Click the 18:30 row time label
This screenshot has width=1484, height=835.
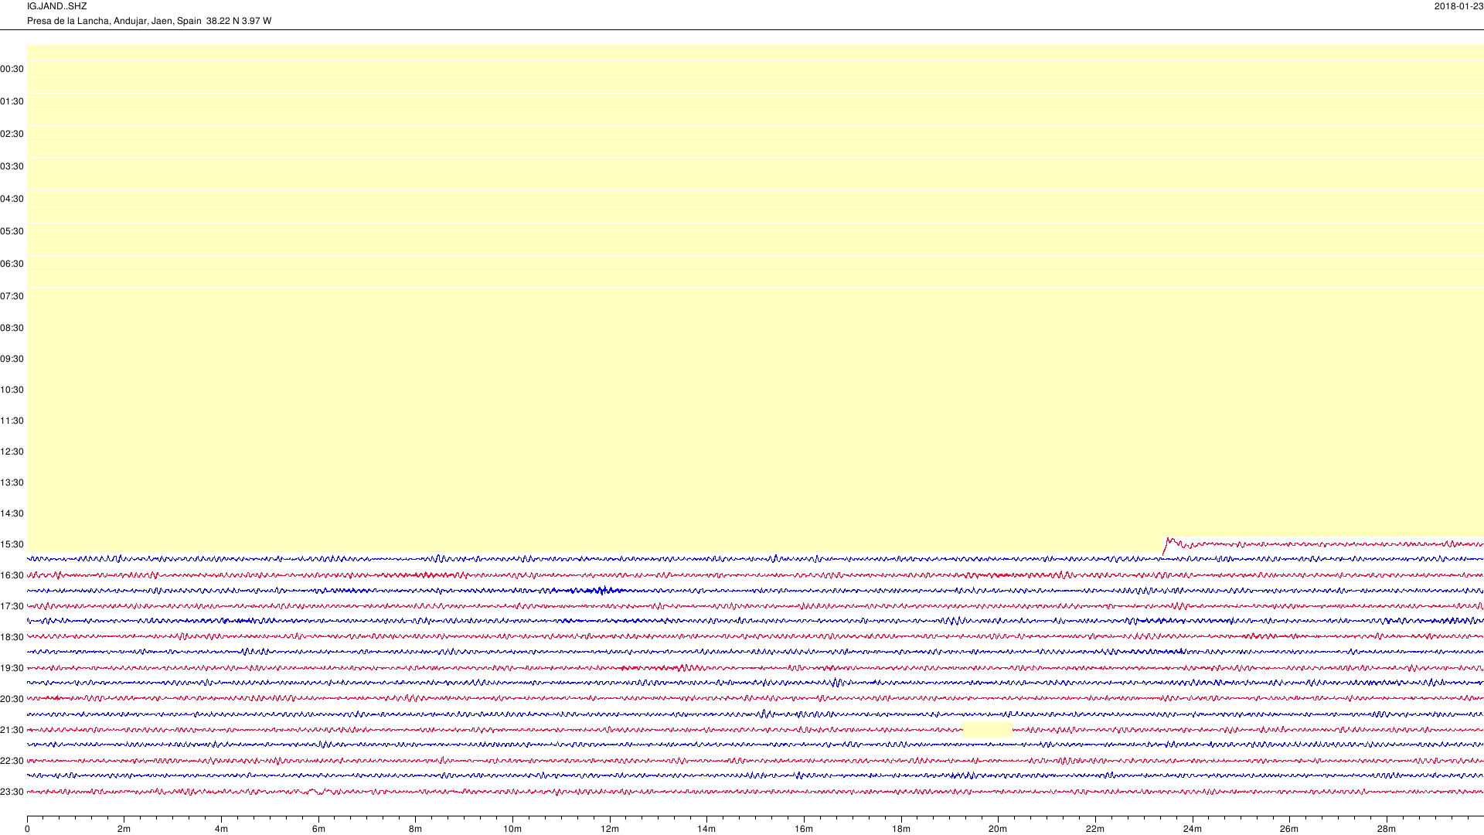pos(12,637)
